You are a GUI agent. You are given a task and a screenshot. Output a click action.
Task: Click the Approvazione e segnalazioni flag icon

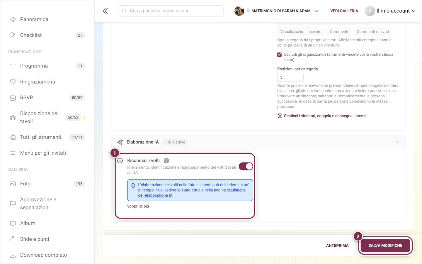point(13,204)
